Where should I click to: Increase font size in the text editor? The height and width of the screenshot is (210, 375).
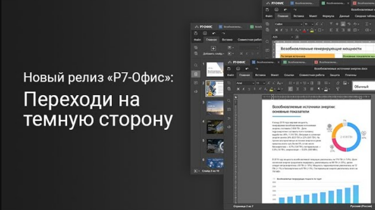[269, 83]
